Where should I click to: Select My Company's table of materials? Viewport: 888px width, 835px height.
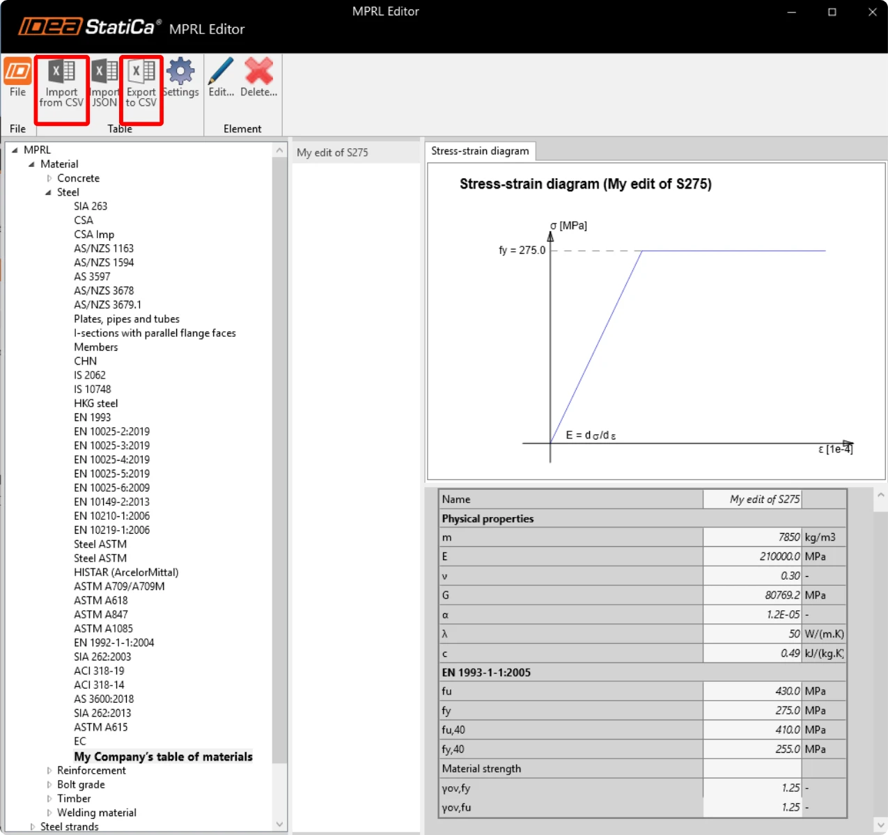(164, 756)
